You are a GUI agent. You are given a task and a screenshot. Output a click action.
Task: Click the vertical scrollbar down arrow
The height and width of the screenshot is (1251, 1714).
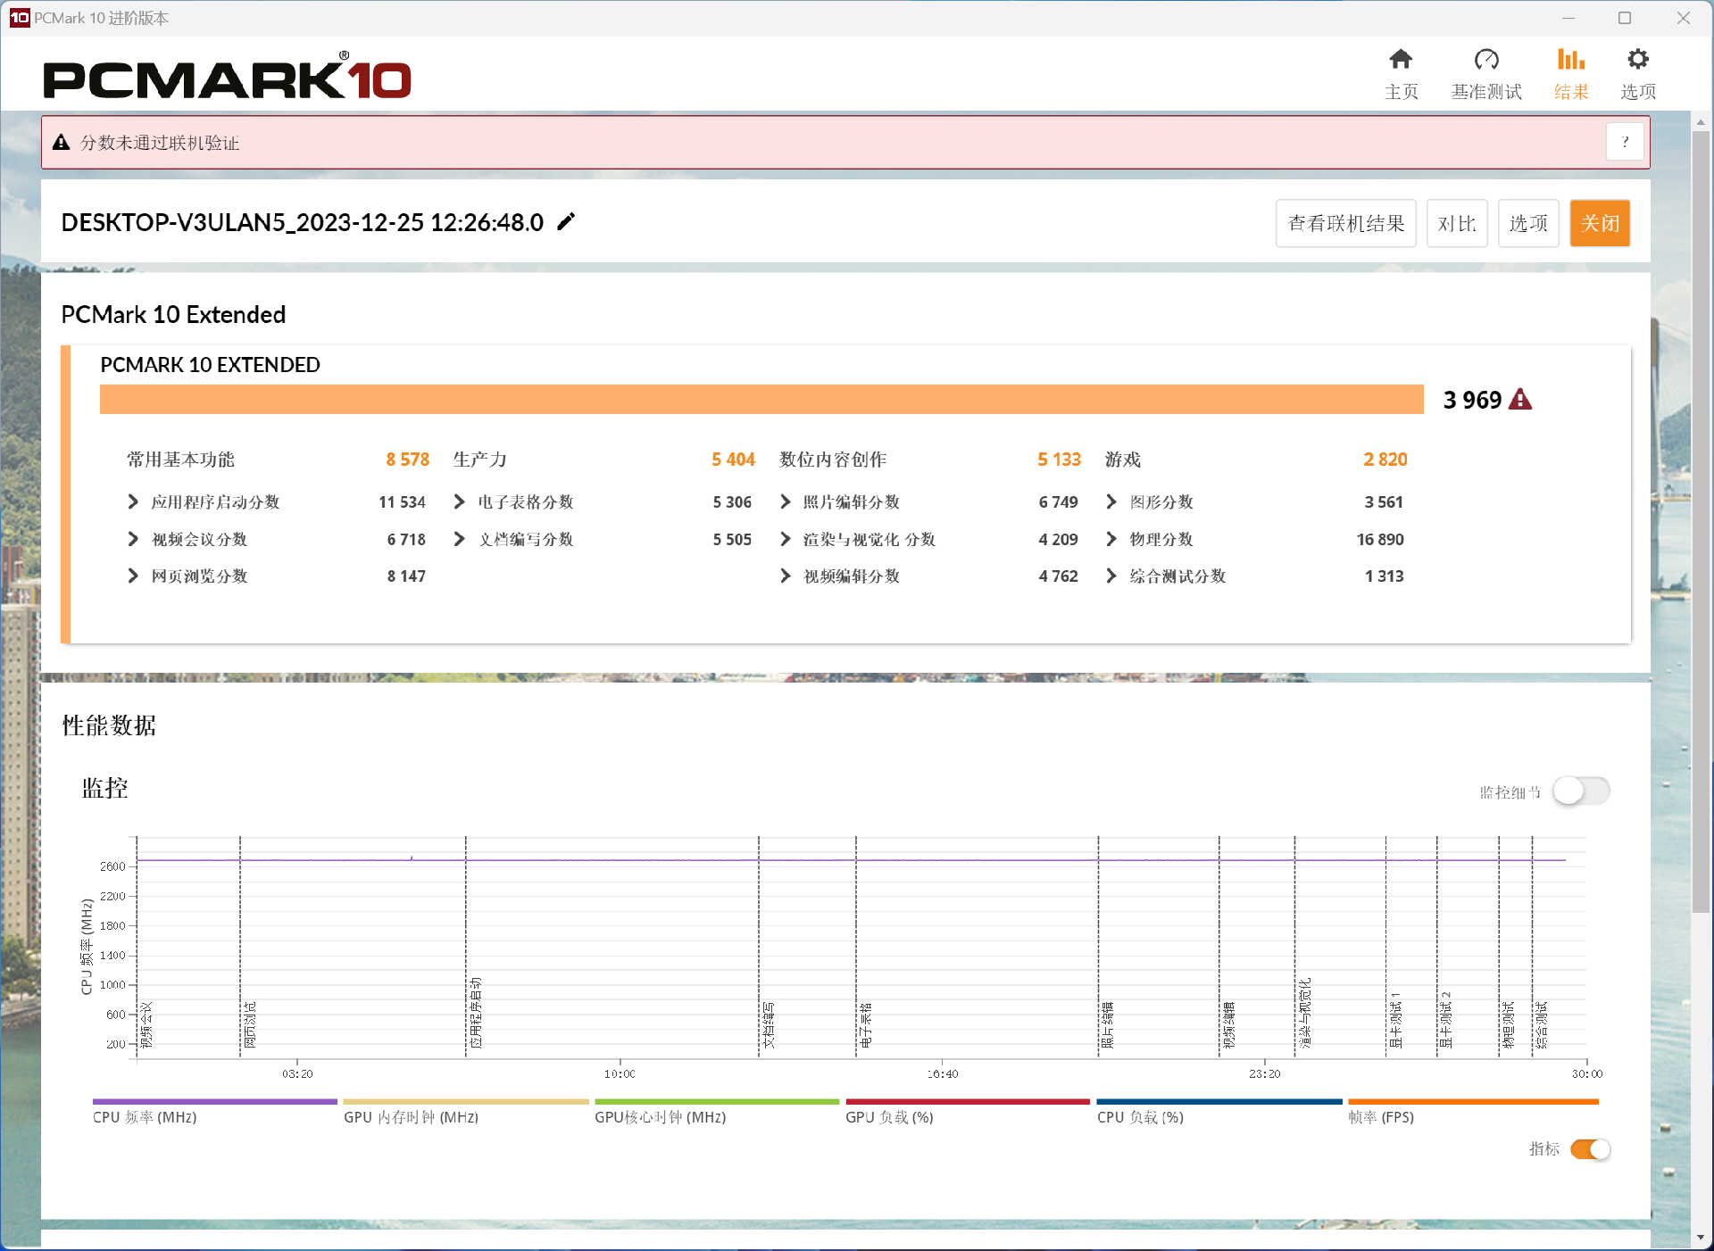1700,1238
